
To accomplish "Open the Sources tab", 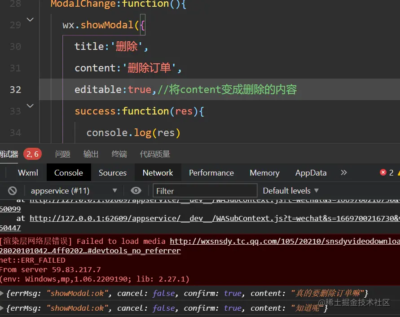I will click(113, 173).
